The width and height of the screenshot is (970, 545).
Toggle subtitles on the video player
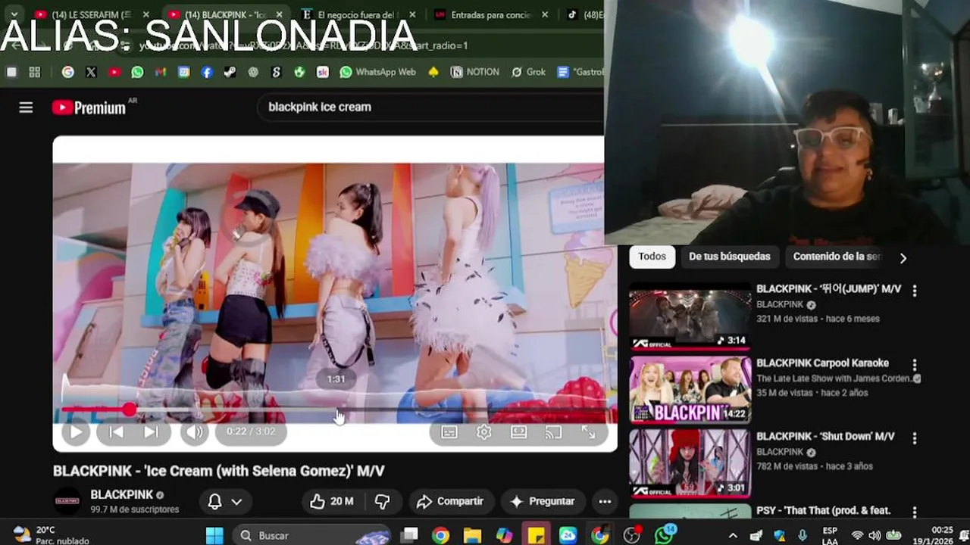point(449,432)
